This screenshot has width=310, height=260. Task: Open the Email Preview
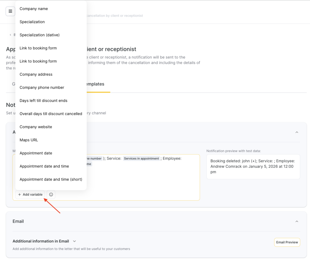(287, 242)
